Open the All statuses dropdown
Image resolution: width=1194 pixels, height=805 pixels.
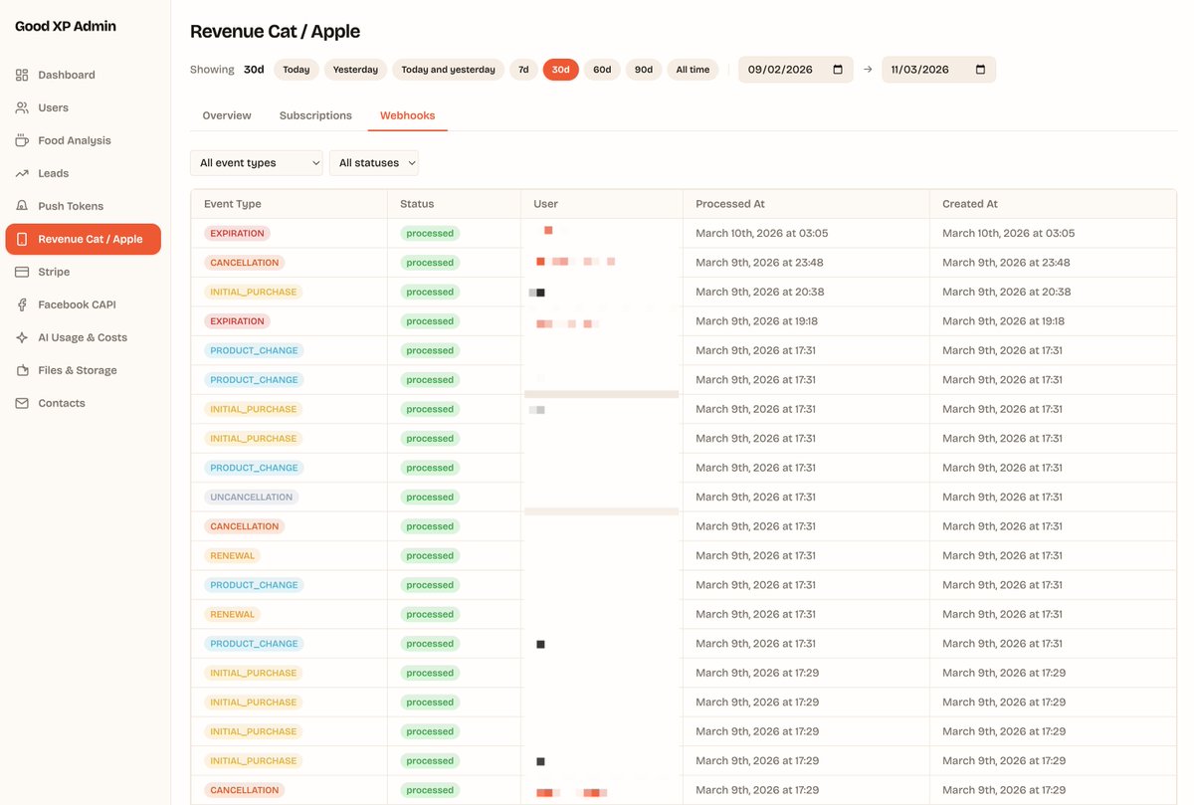(374, 163)
